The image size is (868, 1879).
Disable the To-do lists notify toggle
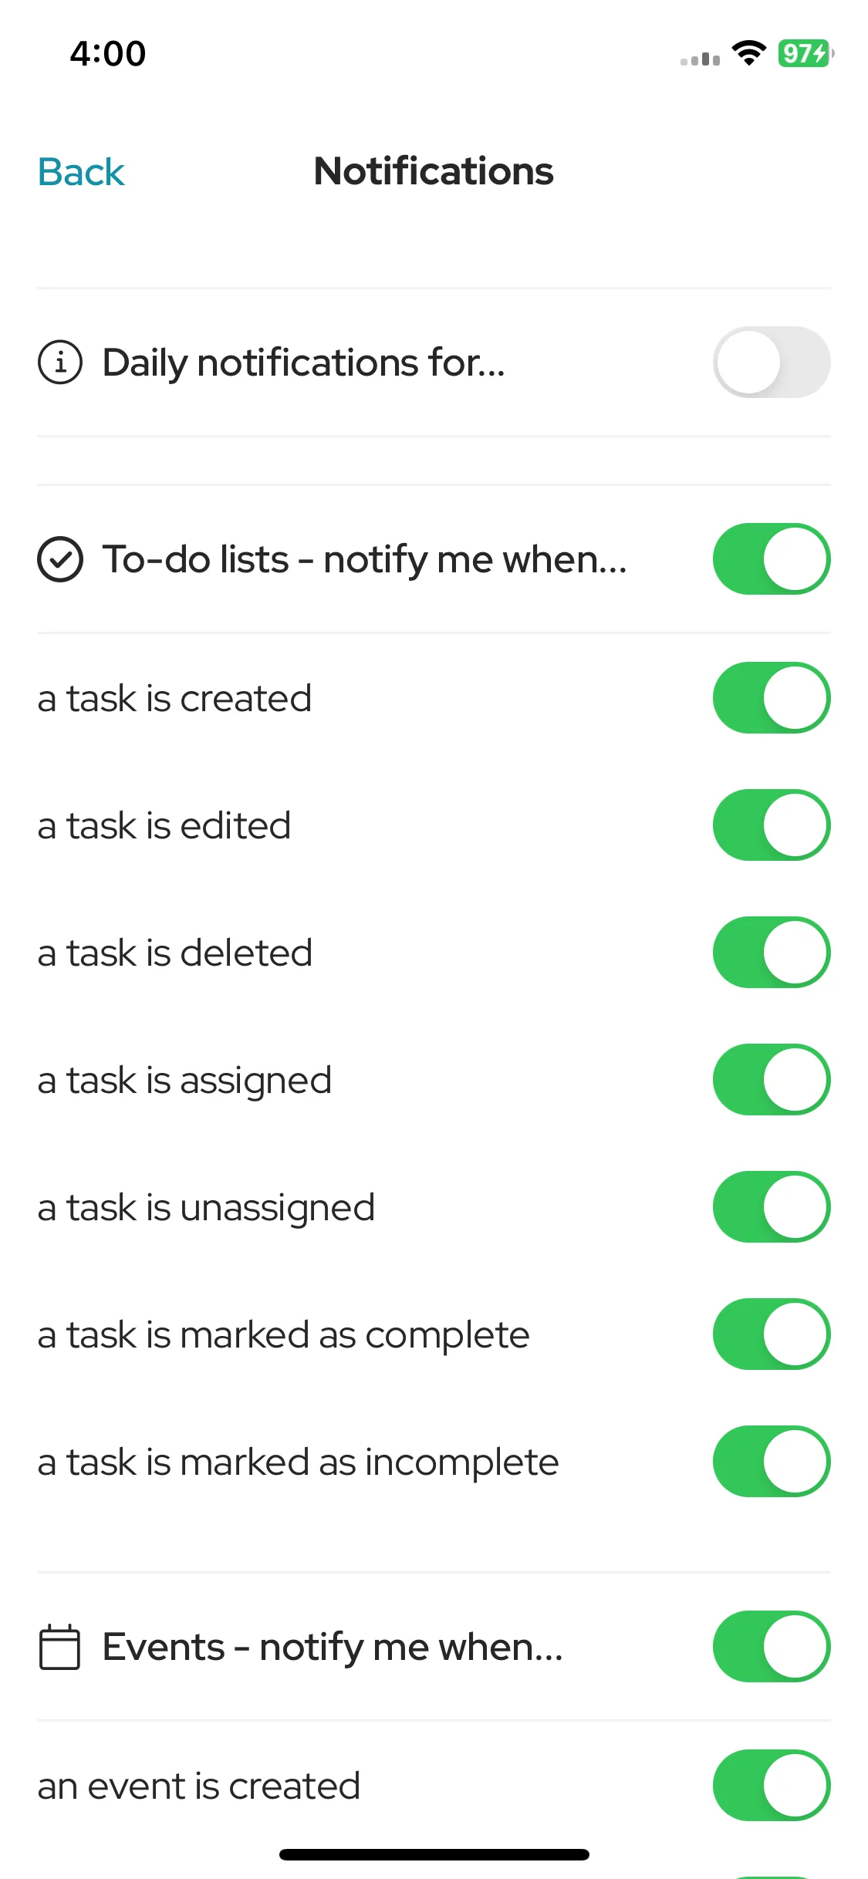[772, 559]
